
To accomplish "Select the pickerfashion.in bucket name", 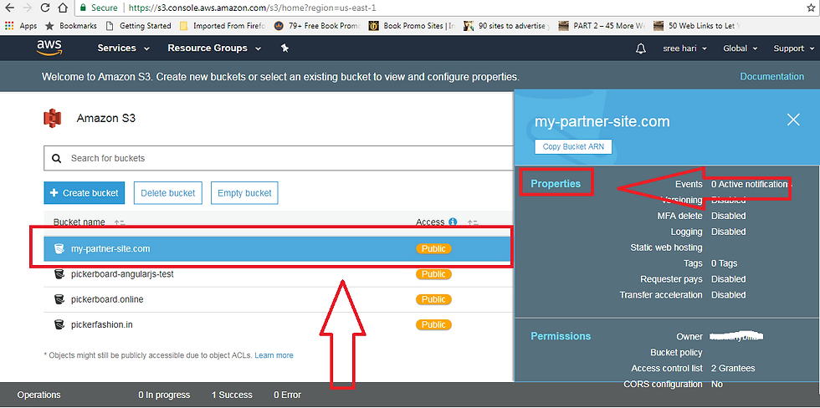I will click(101, 324).
